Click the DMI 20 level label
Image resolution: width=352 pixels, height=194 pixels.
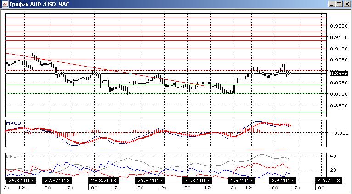click(333, 170)
